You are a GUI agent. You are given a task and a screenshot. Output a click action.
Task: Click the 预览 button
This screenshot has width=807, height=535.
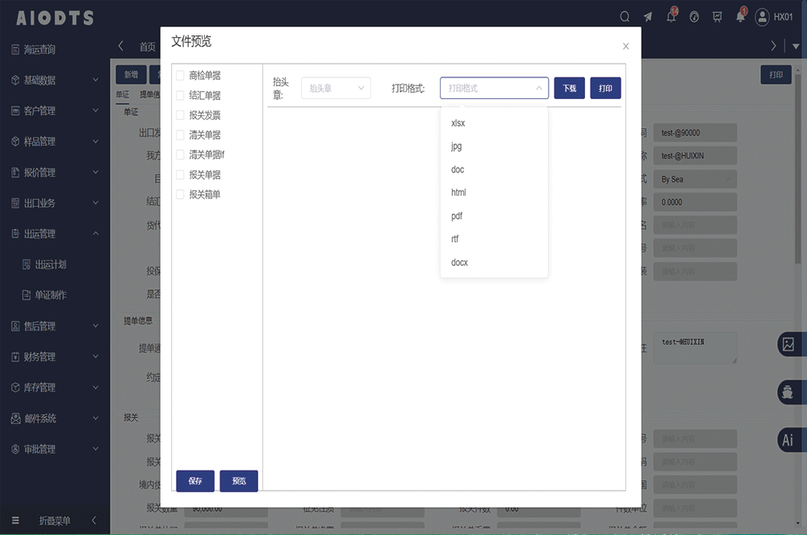click(x=239, y=481)
